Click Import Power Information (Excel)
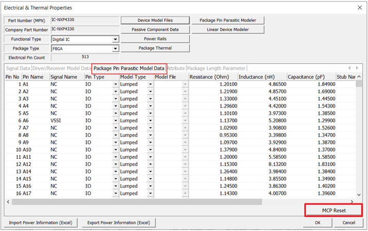This screenshot has width=368, height=231. [42, 223]
